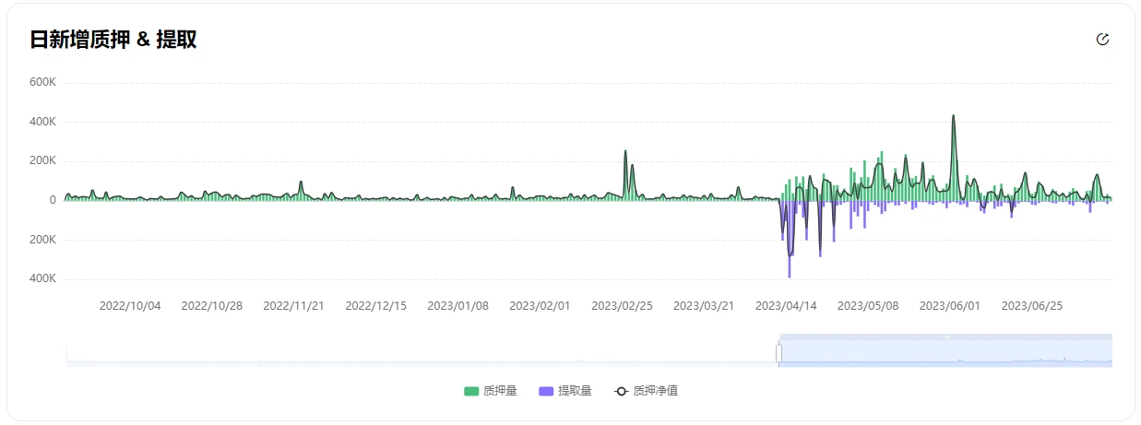This screenshot has height=425, width=1141.
Task: Click the tallest peak near 2023/06/01
Action: (953, 118)
